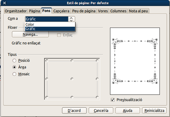Click the Cancel·la button
The image size is (170, 117).
tap(101, 111)
